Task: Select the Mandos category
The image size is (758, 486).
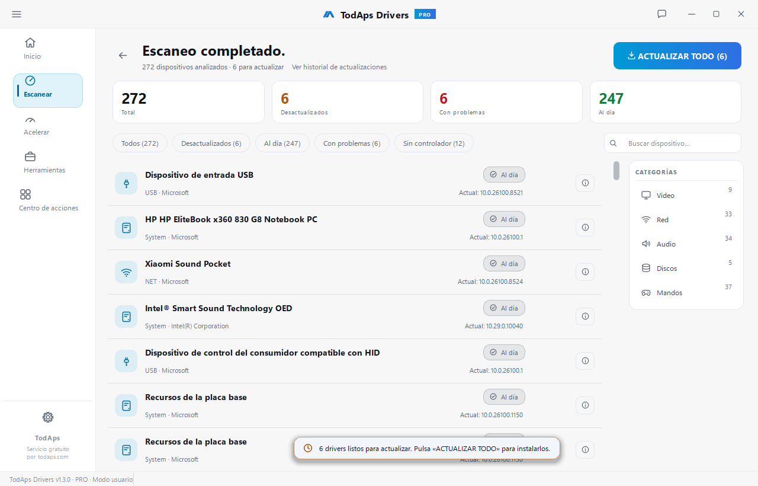Action: pos(686,293)
